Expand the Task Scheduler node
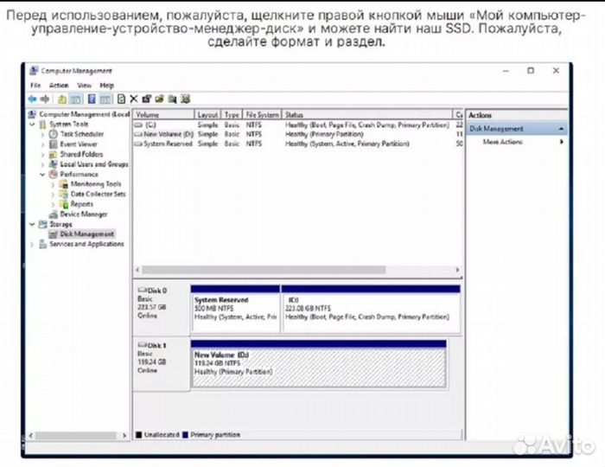This screenshot has height=467, width=605. [x=43, y=134]
